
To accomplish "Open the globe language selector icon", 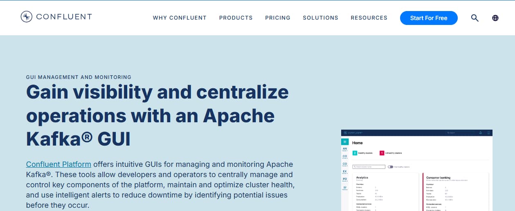I will [x=495, y=18].
